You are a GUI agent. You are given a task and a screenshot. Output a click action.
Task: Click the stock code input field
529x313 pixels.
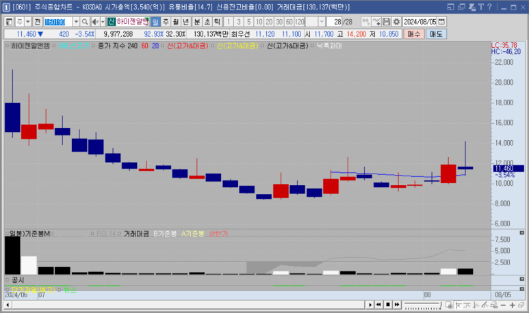pyautogui.click(x=57, y=22)
